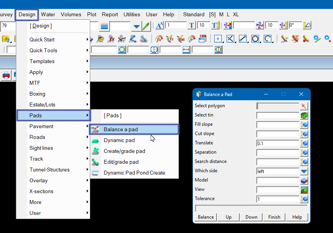Screen dimensions: 333x233
Task: Choose Dynamic Pad Pond Create
Action: (134, 173)
